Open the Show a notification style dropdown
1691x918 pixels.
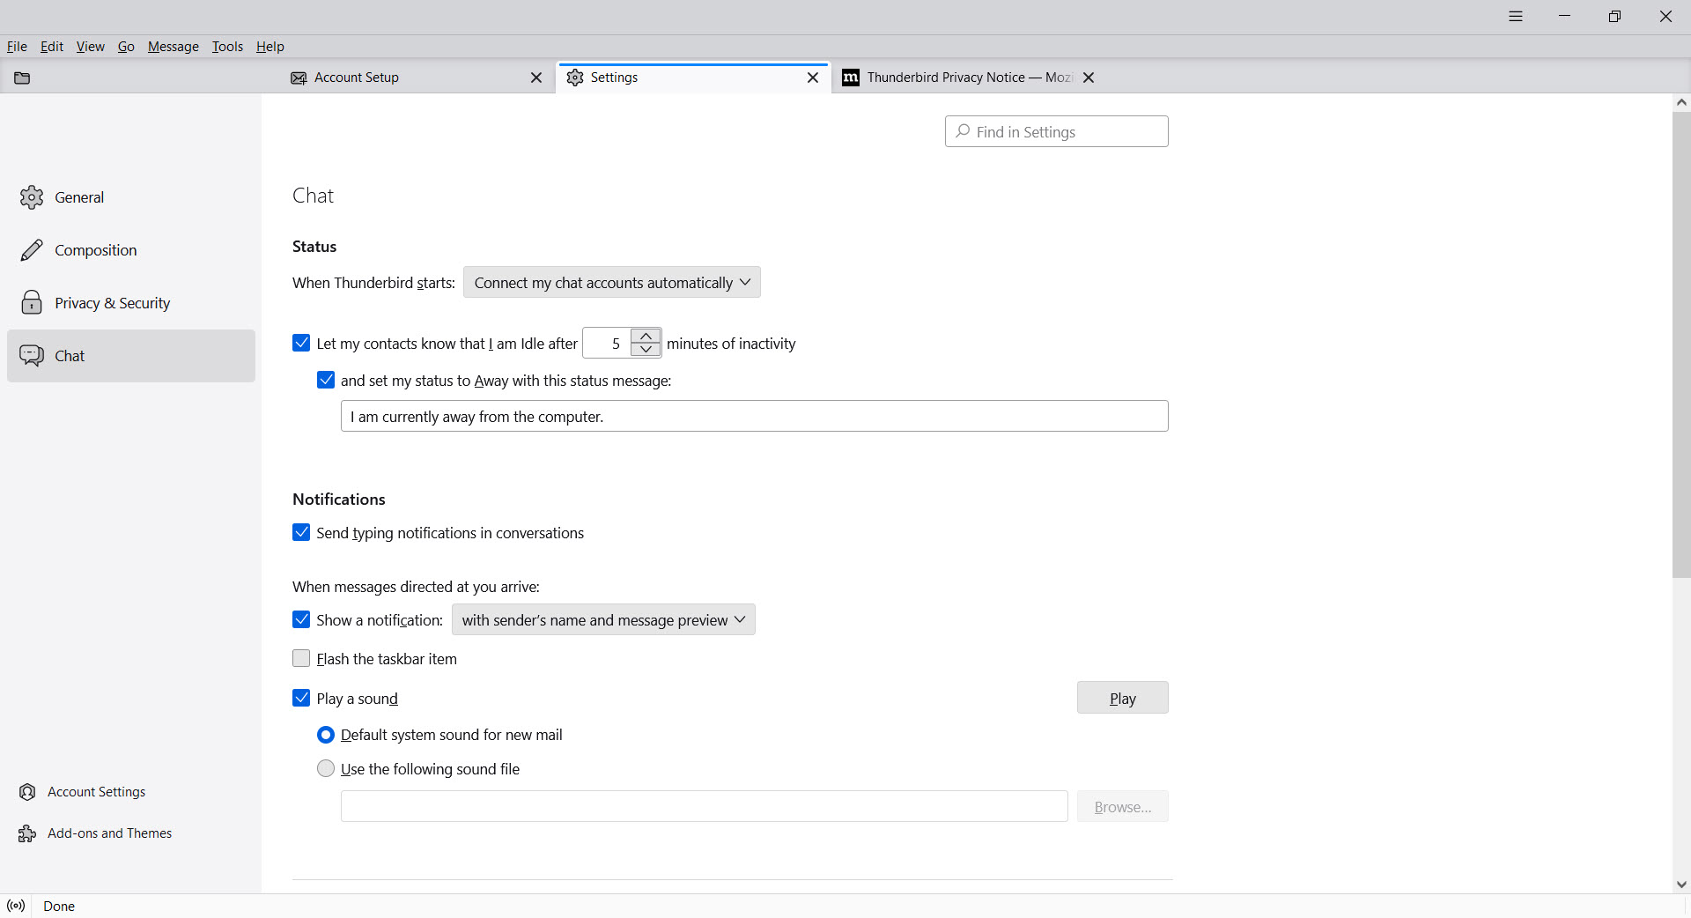click(x=602, y=620)
